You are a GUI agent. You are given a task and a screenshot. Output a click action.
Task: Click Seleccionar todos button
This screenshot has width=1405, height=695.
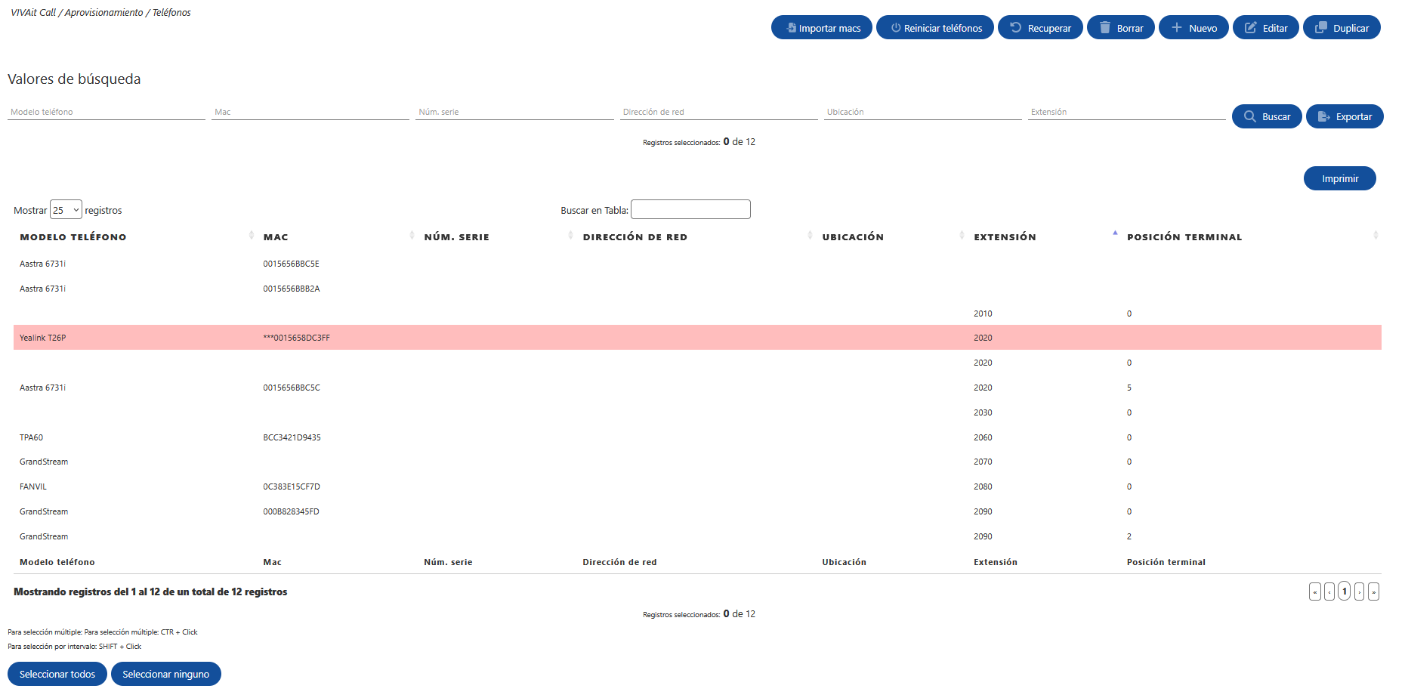click(x=57, y=674)
